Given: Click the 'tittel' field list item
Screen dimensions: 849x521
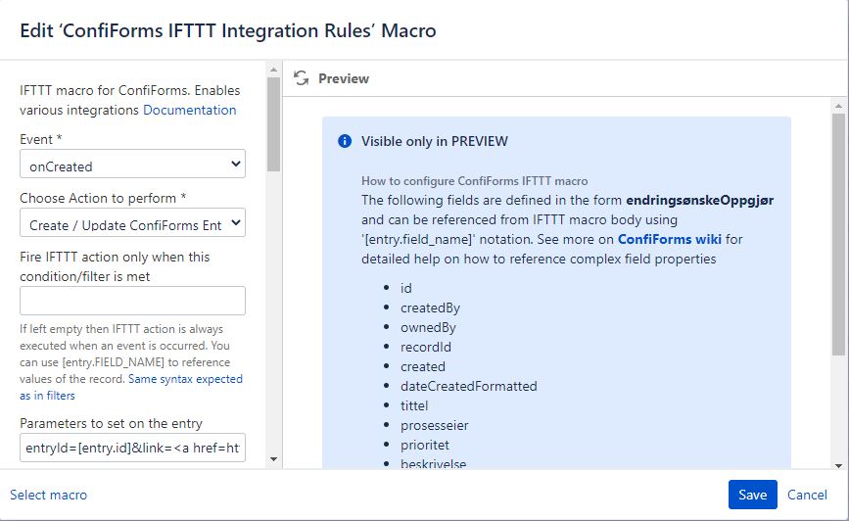Looking at the screenshot, I should pos(414,405).
